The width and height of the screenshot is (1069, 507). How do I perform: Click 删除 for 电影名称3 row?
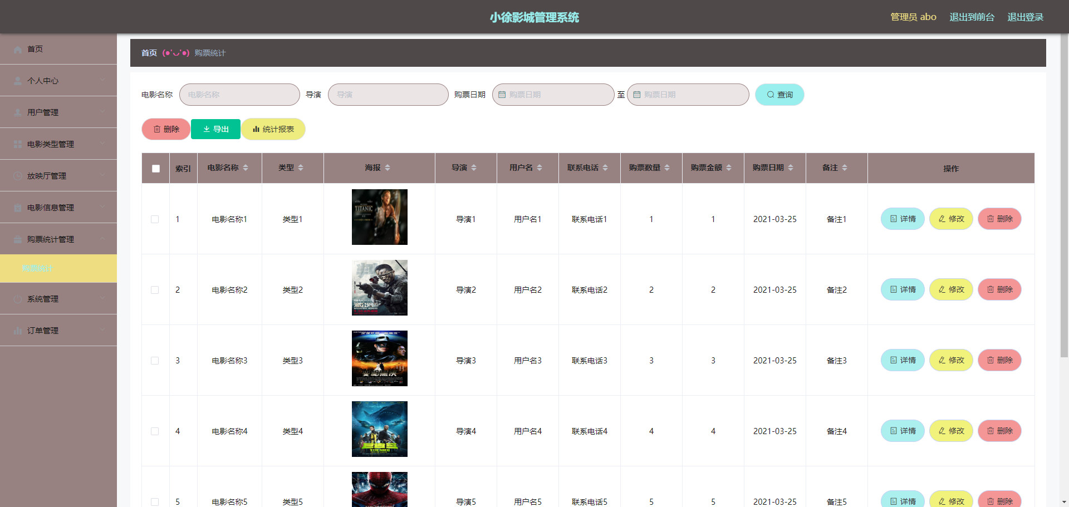[999, 360]
